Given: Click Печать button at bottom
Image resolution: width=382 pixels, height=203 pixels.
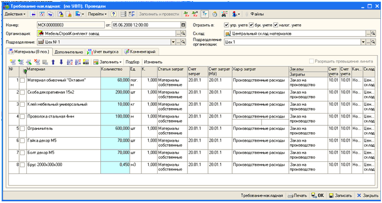Looking at the screenshot, I should pyautogui.click(x=297, y=196).
